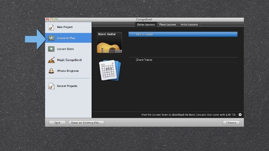Click the Quit button
The height and width of the screenshot is (151, 269).
pyautogui.click(x=57, y=123)
